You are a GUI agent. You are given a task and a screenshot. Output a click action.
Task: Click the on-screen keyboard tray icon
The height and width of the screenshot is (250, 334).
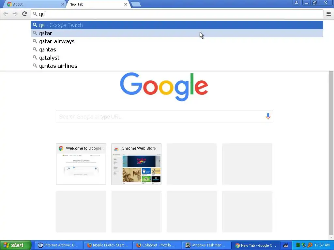(x=286, y=245)
